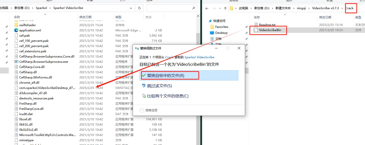Expand the breadcrumb chevron after 此电脑 in Crack window
Viewport: 365px width, 145px height.
pos(251,8)
